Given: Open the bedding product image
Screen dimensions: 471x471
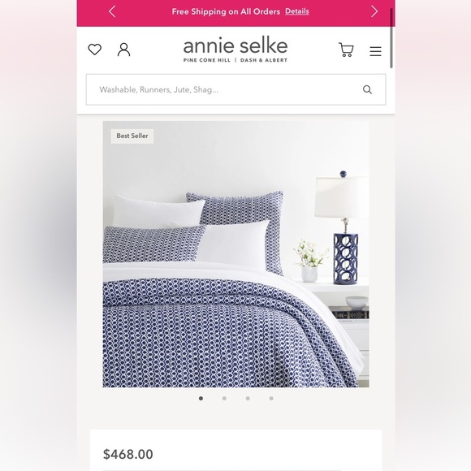Looking at the screenshot, I should 235,254.
